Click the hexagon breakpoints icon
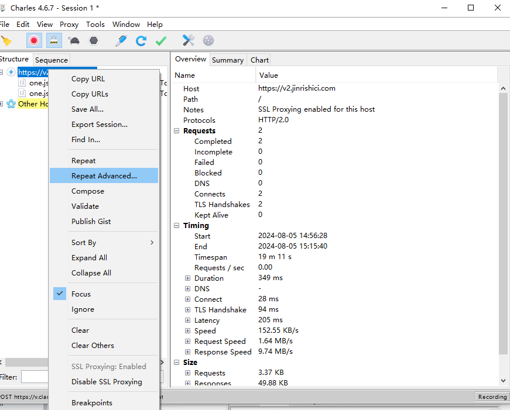This screenshot has width=510, height=410. point(93,40)
